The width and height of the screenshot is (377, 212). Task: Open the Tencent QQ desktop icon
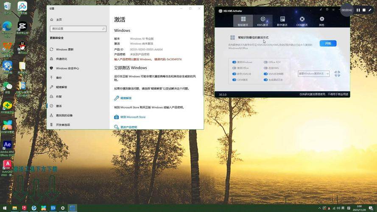click(x=22, y=47)
